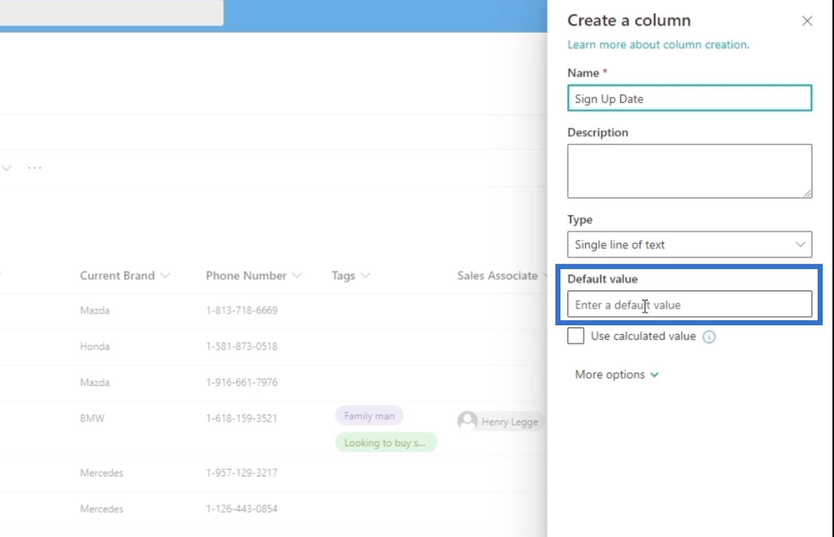Select the phone number 1-581-873-0518

pos(242,347)
